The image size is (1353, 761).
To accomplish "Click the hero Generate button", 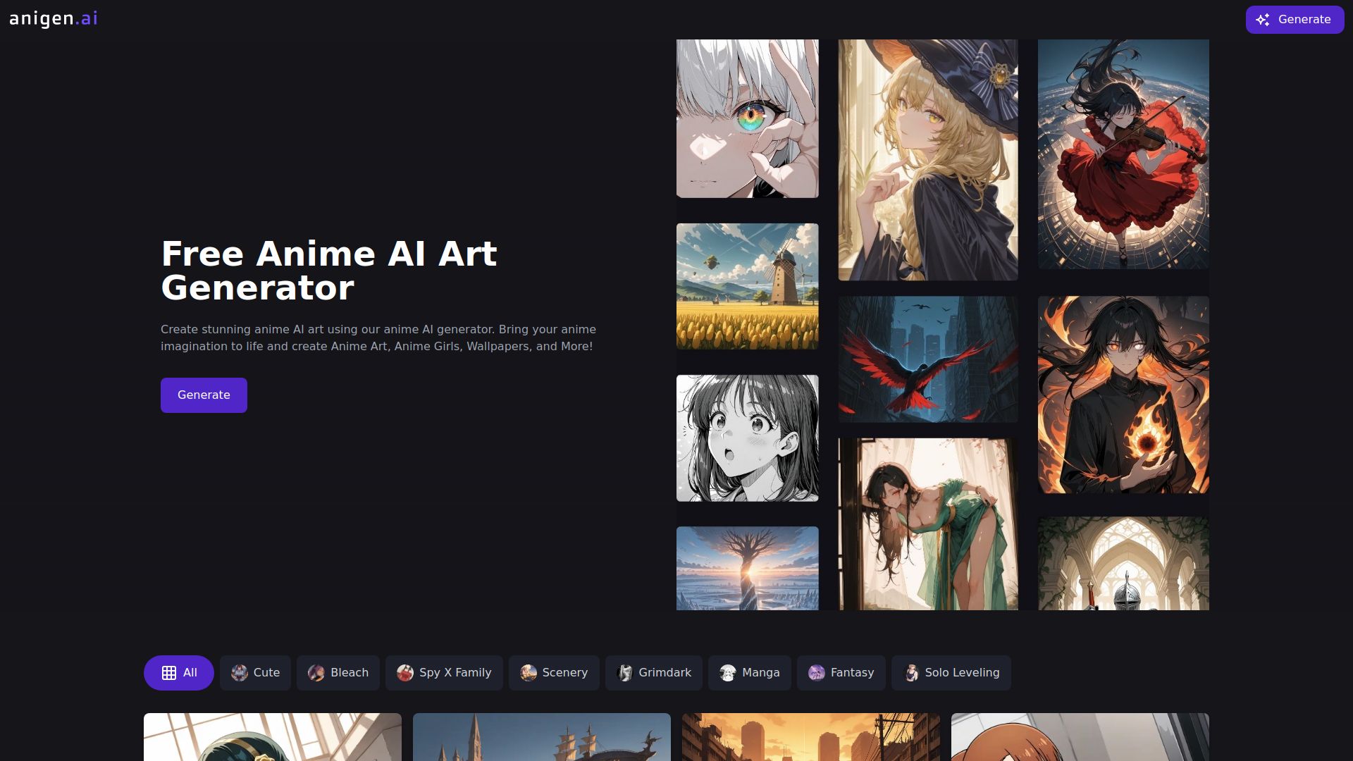I will 204,395.
